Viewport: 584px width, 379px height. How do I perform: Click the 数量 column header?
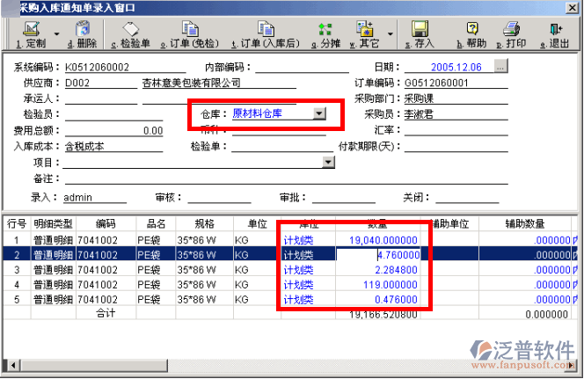(x=378, y=223)
